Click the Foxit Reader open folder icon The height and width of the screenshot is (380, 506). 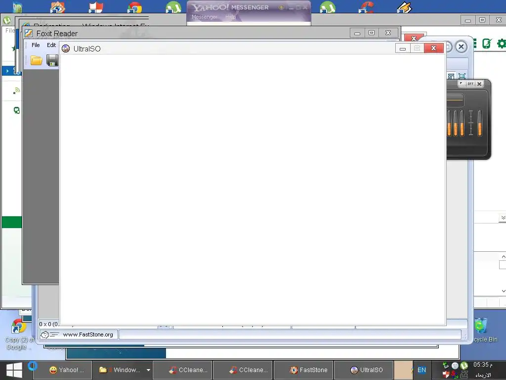(x=36, y=60)
